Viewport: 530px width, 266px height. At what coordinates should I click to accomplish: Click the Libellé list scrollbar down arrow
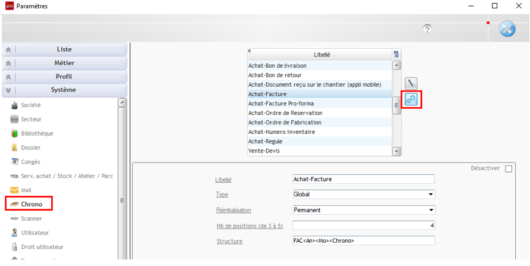(x=397, y=152)
